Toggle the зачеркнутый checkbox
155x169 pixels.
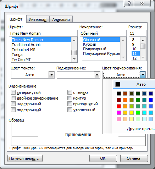coord(13,92)
